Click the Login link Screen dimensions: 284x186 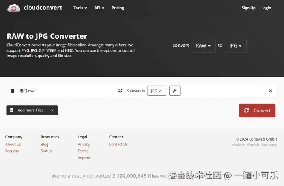(x=266, y=8)
